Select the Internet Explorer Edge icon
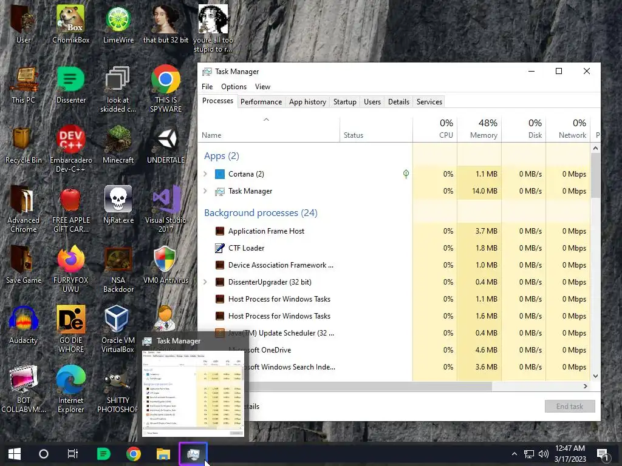 pyautogui.click(x=70, y=389)
